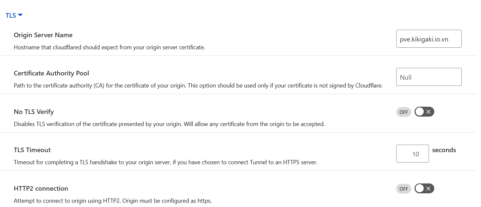Click the TLS section heading text

pos(11,15)
